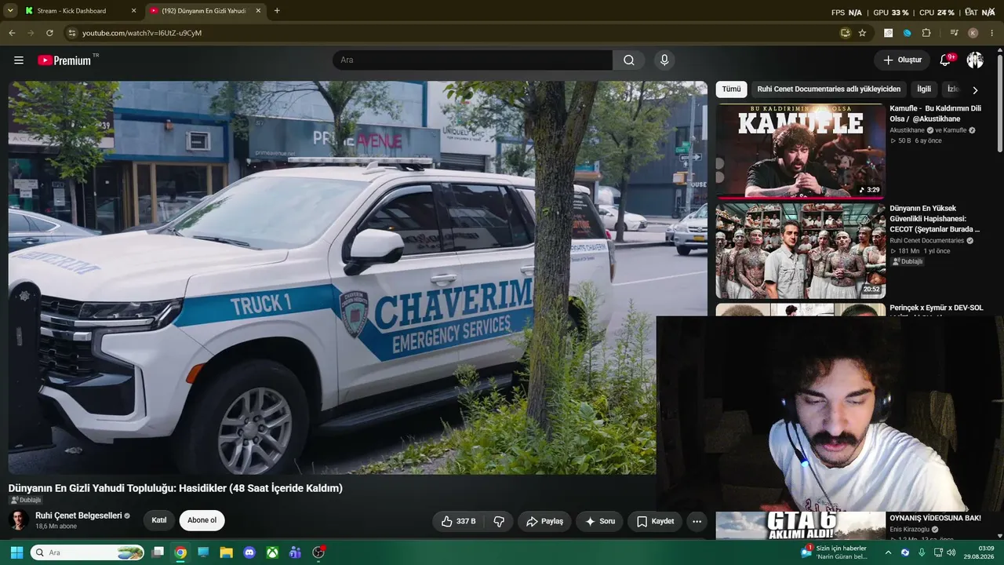
Task: Click the blue round extension icon in Chrome
Action: click(908, 33)
